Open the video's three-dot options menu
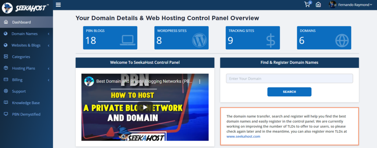Screen dimensions: 377x148 pyautogui.click(x=200, y=81)
